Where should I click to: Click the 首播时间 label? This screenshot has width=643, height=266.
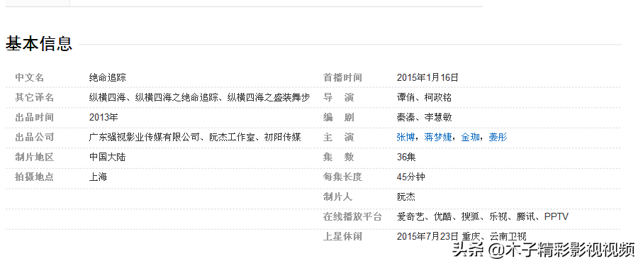click(x=342, y=77)
